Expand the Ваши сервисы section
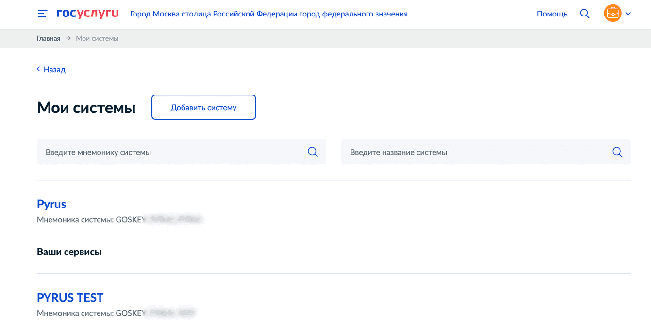 pos(69,252)
